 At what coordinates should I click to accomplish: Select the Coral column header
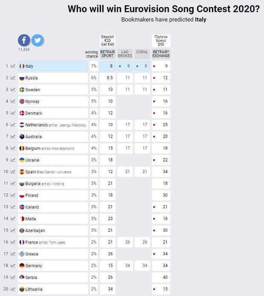pyautogui.click(x=142, y=52)
